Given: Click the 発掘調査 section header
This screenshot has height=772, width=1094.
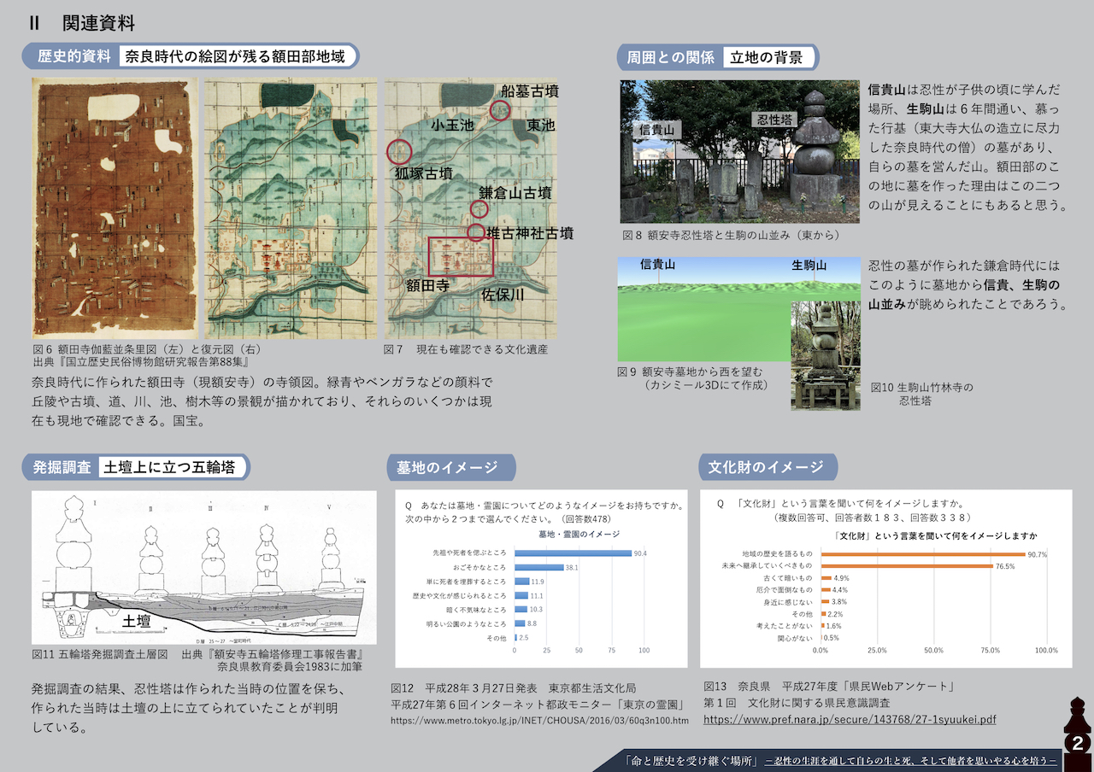Looking at the screenshot, I should (x=61, y=467).
